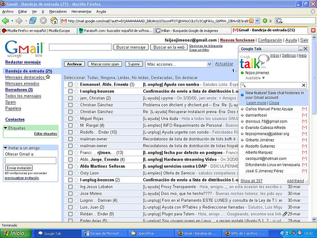Screen dimensions: 317x238
Task: Click attachment paperclip on Roldan message
Action: [285, 214]
